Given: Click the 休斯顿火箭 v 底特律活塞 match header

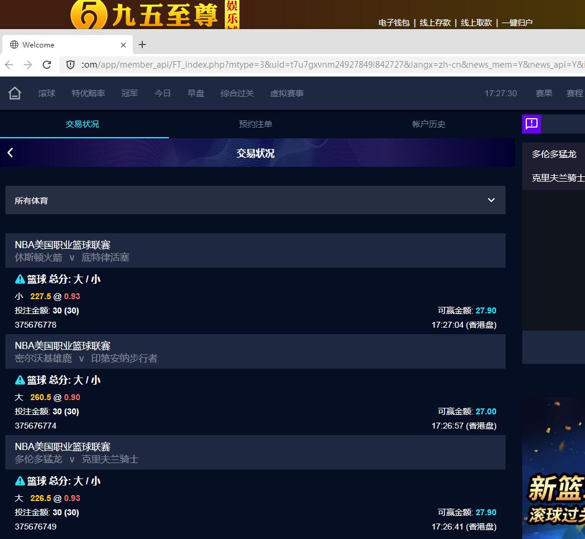Looking at the screenshot, I should coord(255,251).
